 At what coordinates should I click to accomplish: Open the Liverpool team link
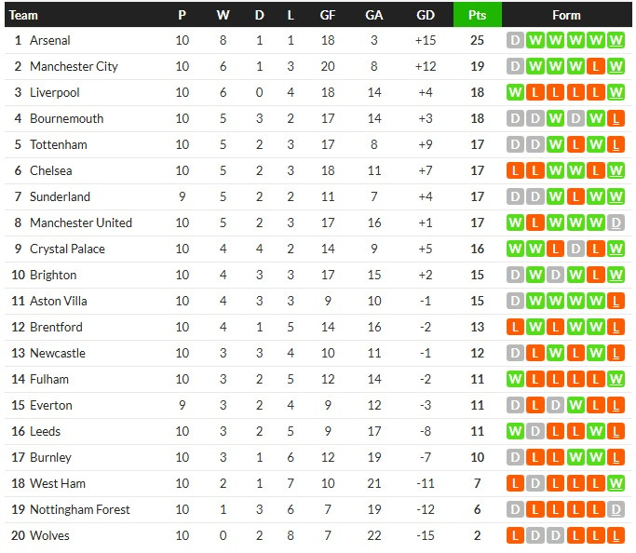click(55, 93)
